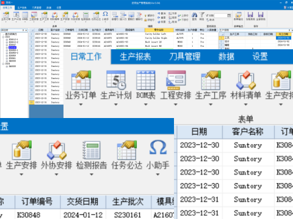
Task: Switch to the enlarged 刀具管理 tab
Action: click(185, 57)
